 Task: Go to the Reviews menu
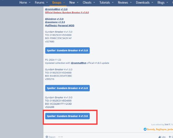pyautogui.click(x=123, y=3)
